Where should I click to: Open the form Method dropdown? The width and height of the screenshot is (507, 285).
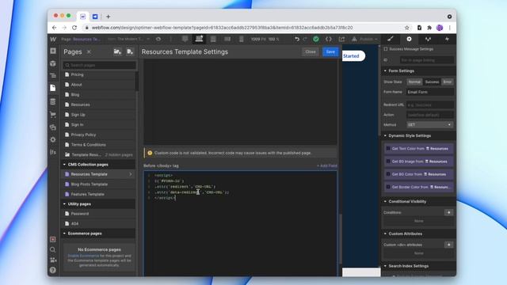[x=429, y=125]
